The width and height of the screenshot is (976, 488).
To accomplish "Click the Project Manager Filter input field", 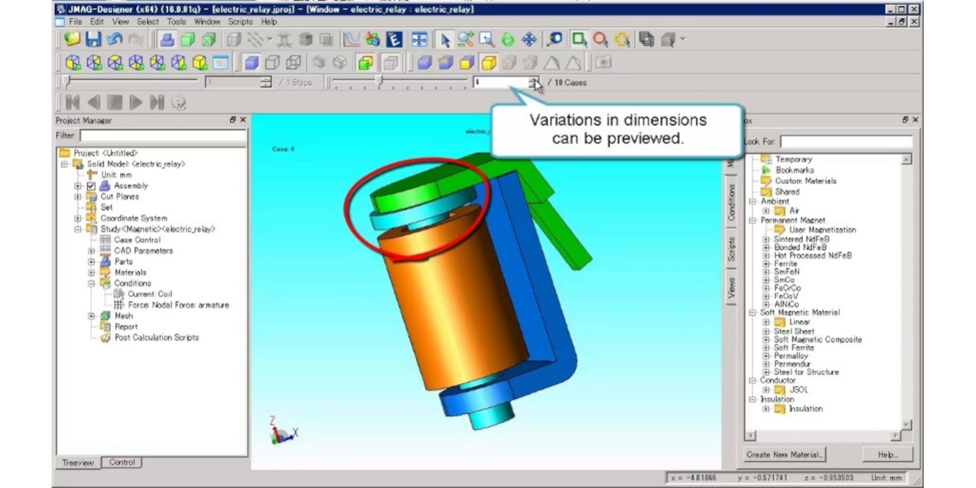I will (162, 135).
